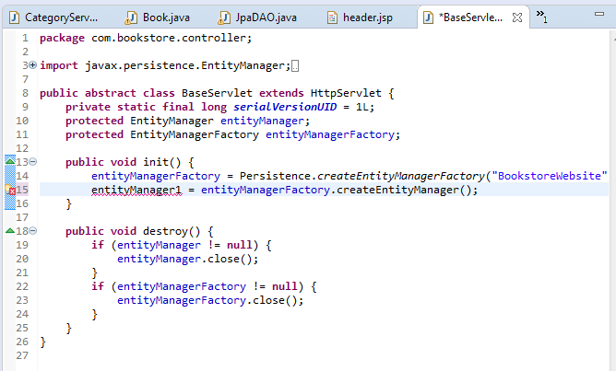Click the CategoryServ... tab file icon
The width and height of the screenshot is (616, 371).
click(15, 17)
